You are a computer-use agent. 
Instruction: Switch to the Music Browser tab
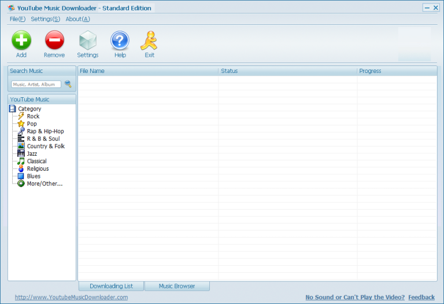(177, 286)
